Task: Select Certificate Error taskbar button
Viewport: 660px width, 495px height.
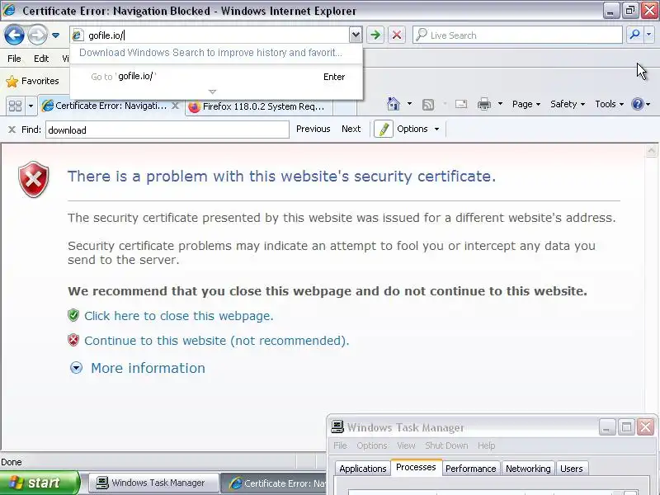Action: (x=274, y=483)
